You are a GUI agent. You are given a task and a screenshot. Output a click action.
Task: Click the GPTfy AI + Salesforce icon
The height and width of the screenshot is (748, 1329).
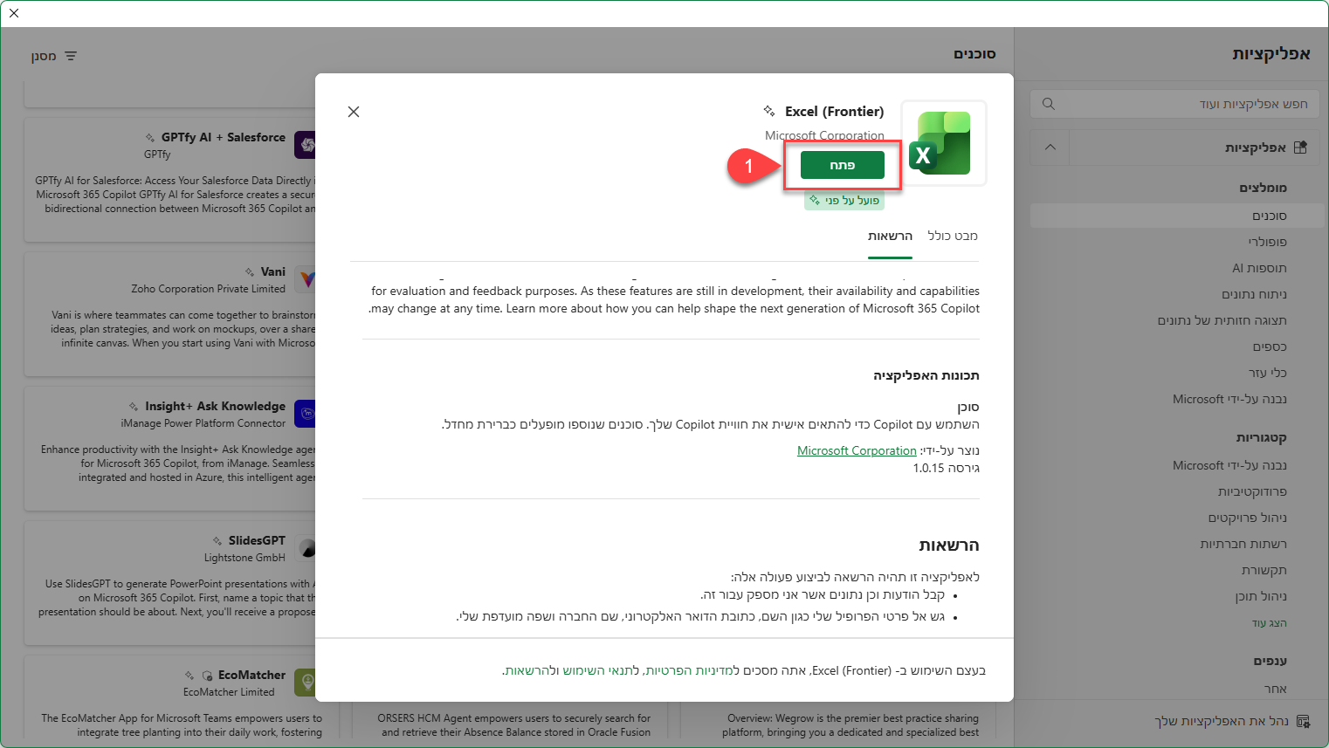305,145
